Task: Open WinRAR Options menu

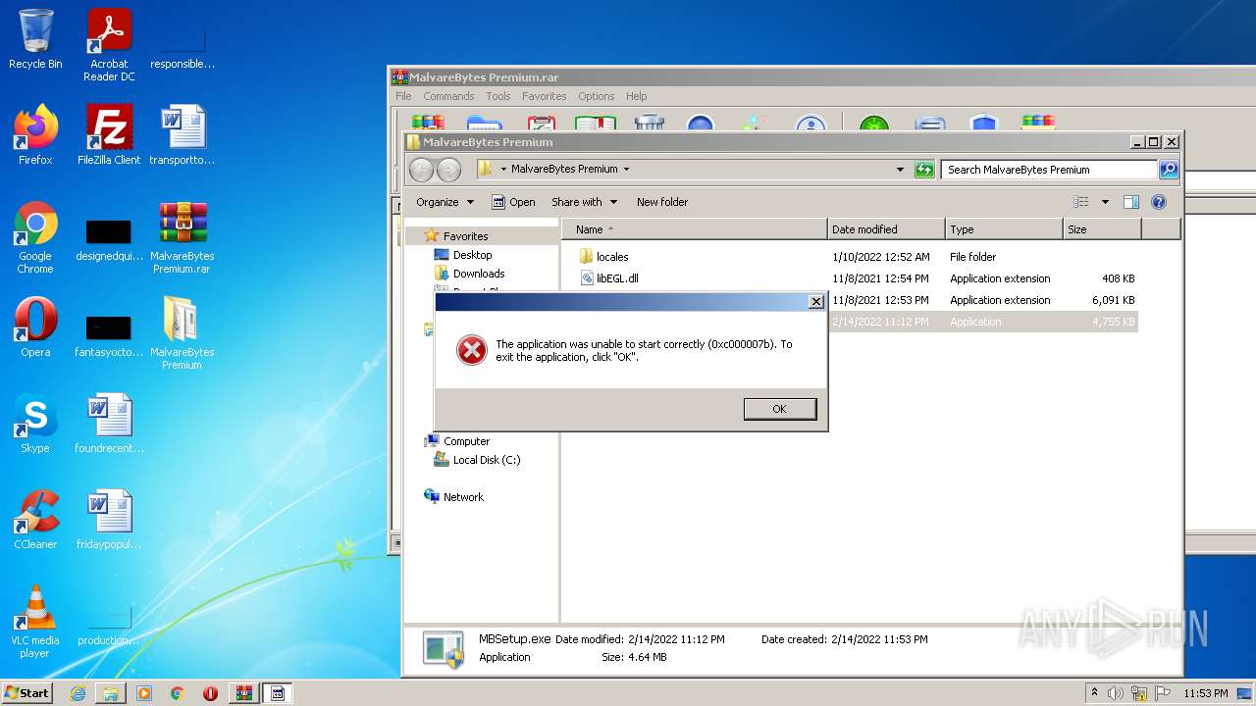Action: tap(596, 96)
